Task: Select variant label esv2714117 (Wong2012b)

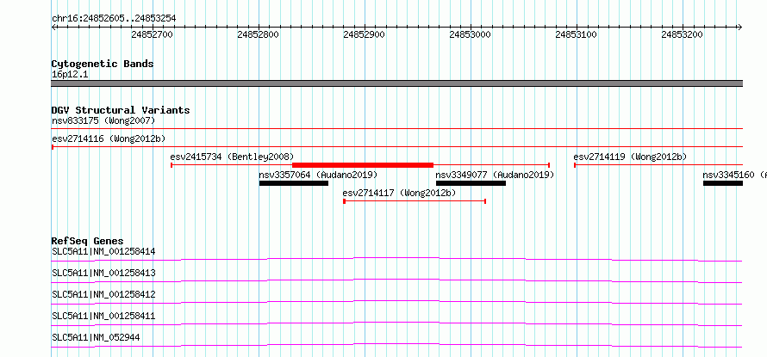Action: coord(399,193)
